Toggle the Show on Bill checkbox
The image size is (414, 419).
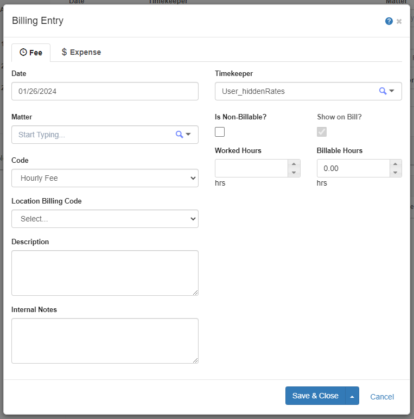click(322, 132)
